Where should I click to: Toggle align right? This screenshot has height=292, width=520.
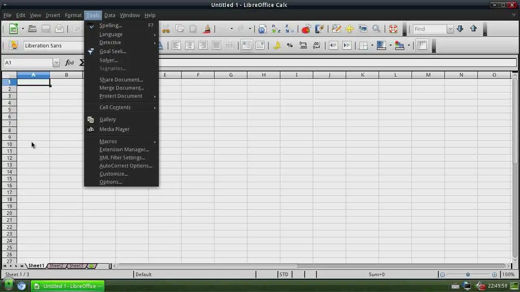click(203, 45)
